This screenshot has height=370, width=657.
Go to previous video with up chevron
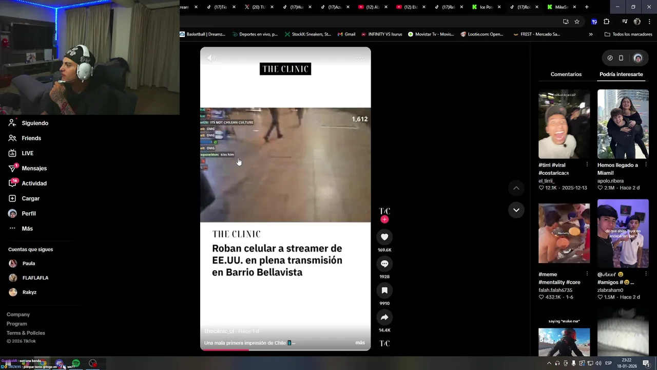click(x=516, y=188)
